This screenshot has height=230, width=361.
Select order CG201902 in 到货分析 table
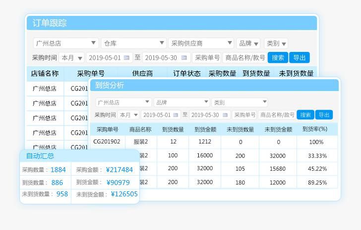107,141
